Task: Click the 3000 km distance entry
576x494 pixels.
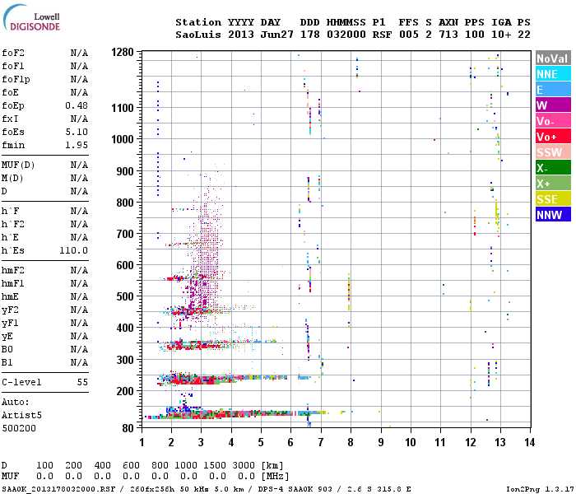Action: pyautogui.click(x=244, y=465)
